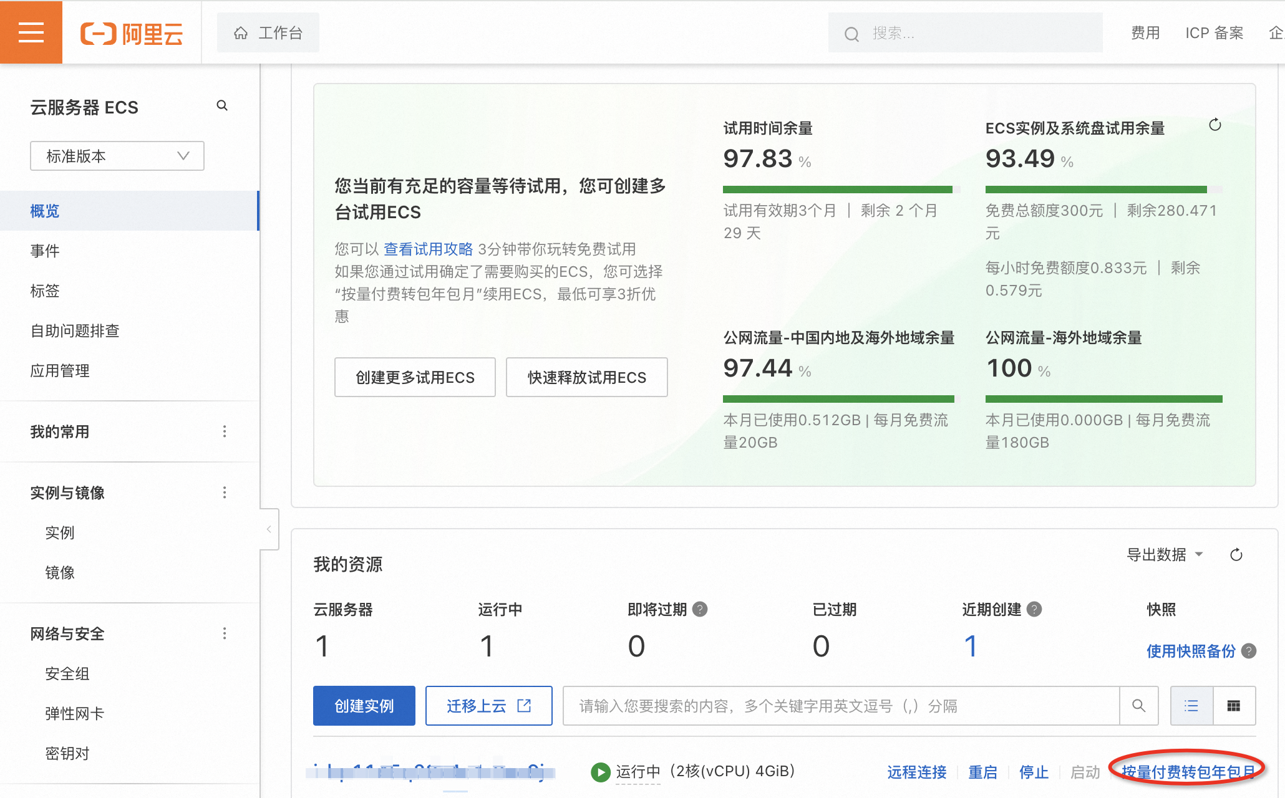Click the Alibaba Cloud logo
This screenshot has height=798, width=1285.
point(132,34)
